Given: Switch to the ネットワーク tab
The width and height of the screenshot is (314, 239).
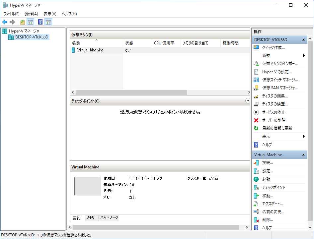Looking at the screenshot, I should pyautogui.click(x=109, y=218).
